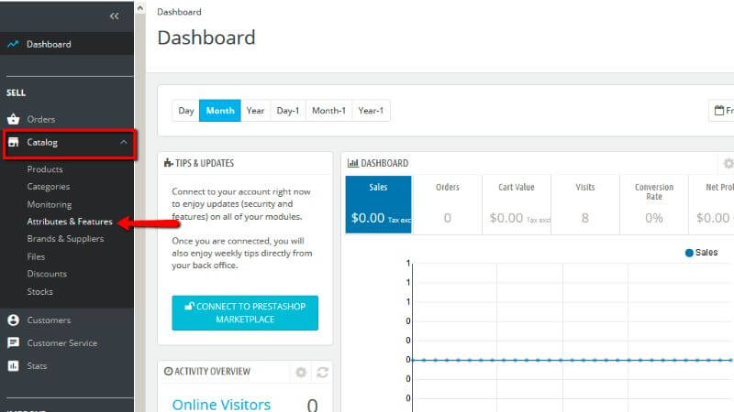This screenshot has height=412, width=734.
Task: Click the Customers person icon
Action: coord(13,320)
